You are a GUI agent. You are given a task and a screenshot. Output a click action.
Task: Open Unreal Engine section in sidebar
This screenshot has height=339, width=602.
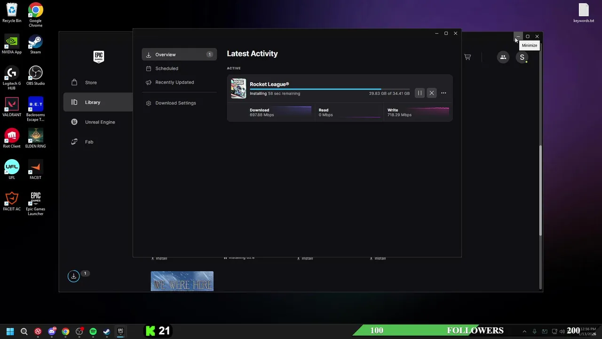(100, 122)
